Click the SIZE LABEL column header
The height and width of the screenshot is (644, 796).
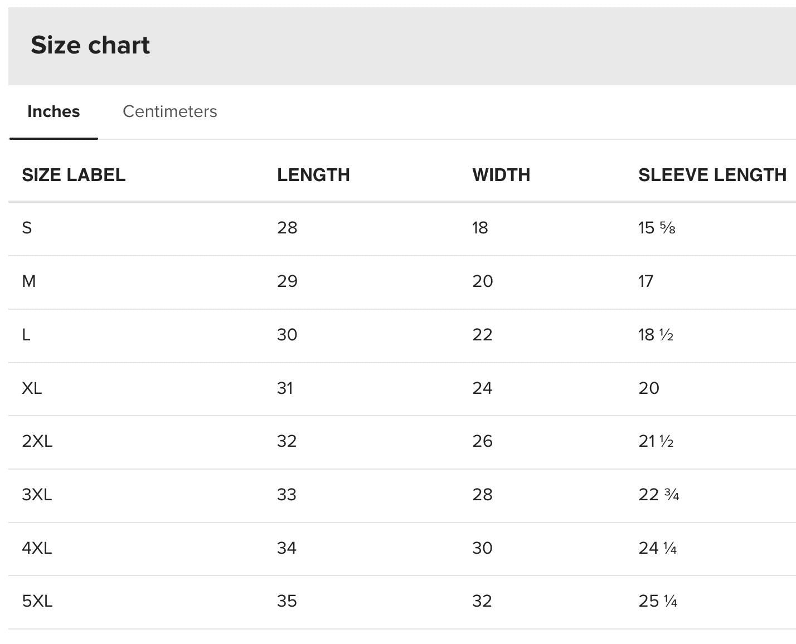coord(74,175)
